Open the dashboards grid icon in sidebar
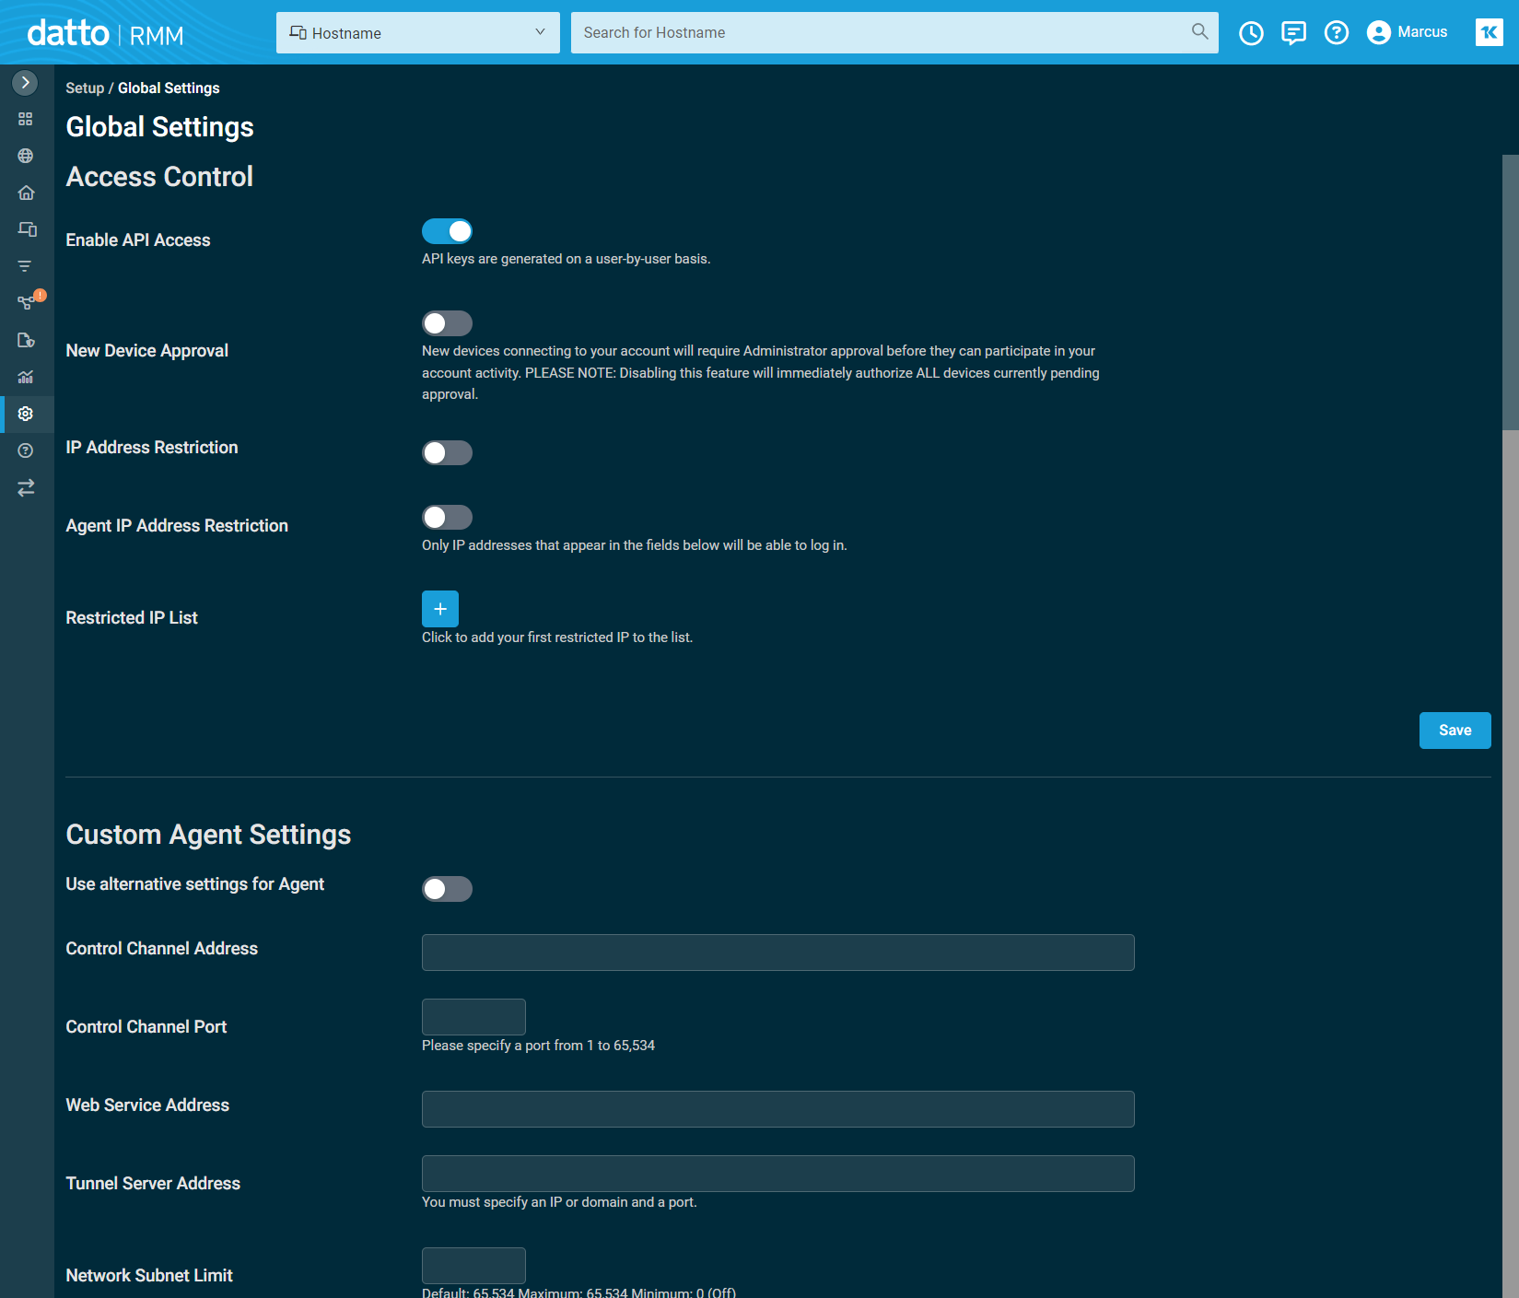 point(26,119)
